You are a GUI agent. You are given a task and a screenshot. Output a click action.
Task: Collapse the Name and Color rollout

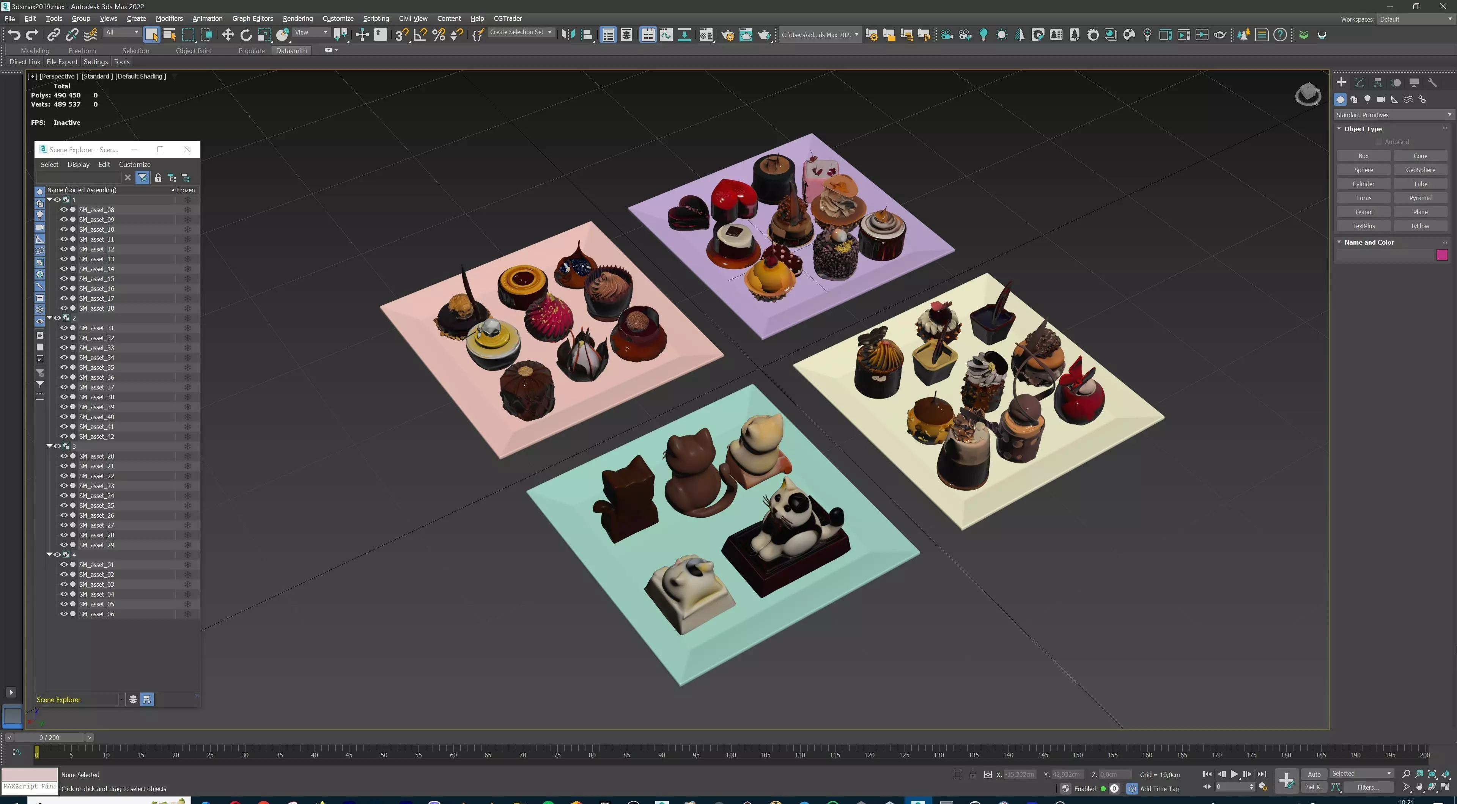pyautogui.click(x=1339, y=242)
